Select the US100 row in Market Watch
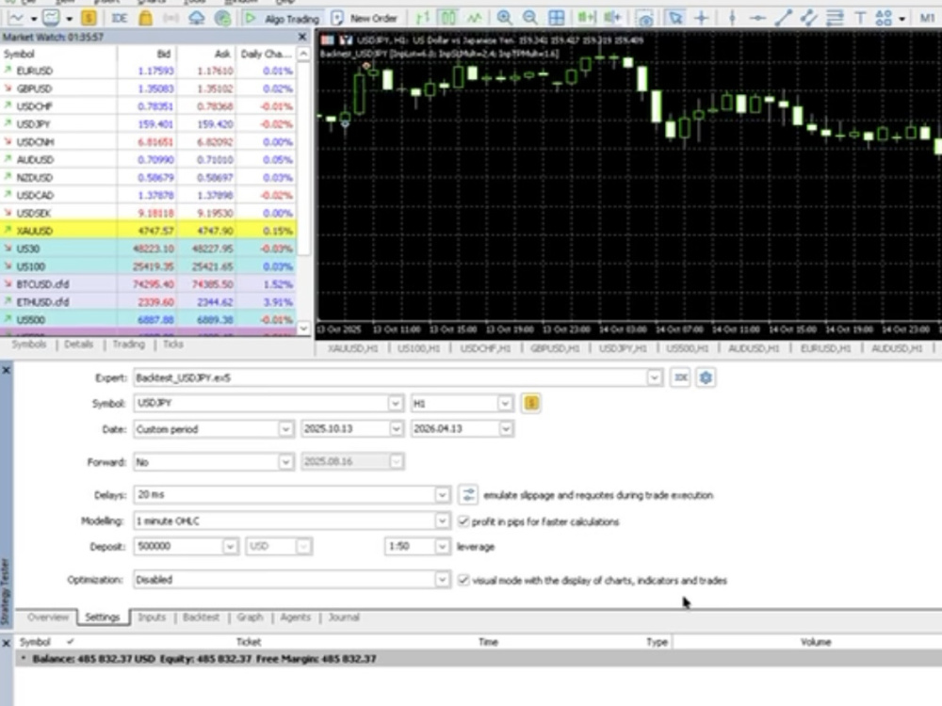 point(148,266)
